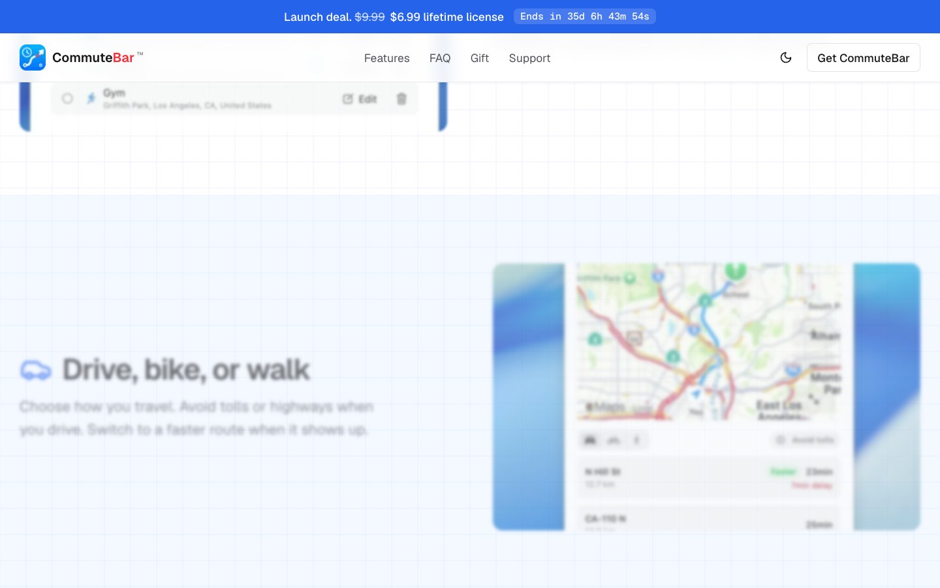
Task: Select the radio button on Gym row
Action: coord(67,99)
